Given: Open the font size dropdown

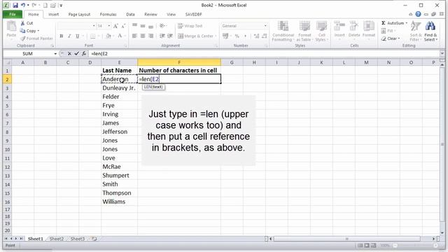Looking at the screenshot, I should coord(109,26).
